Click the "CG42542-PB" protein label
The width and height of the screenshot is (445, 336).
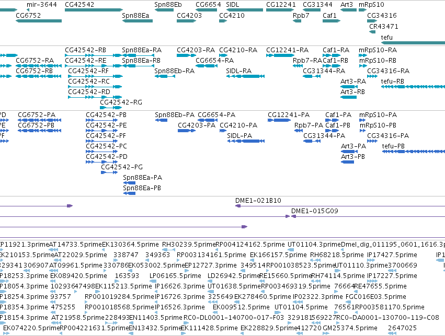106,115
